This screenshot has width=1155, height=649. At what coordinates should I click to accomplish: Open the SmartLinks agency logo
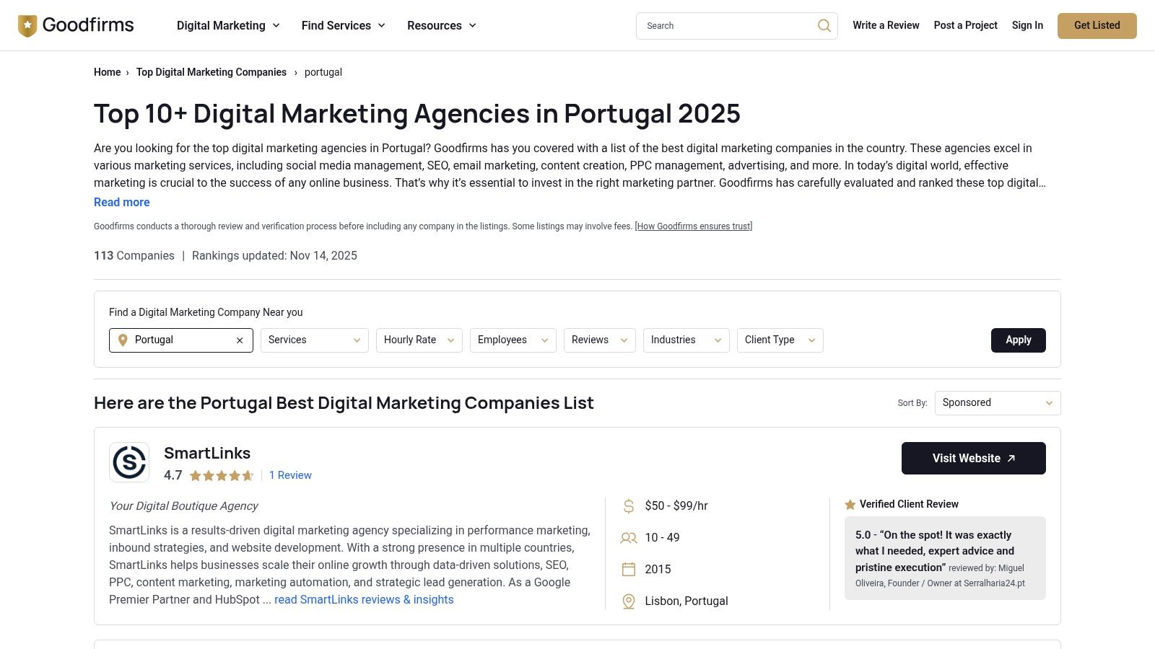(128, 462)
